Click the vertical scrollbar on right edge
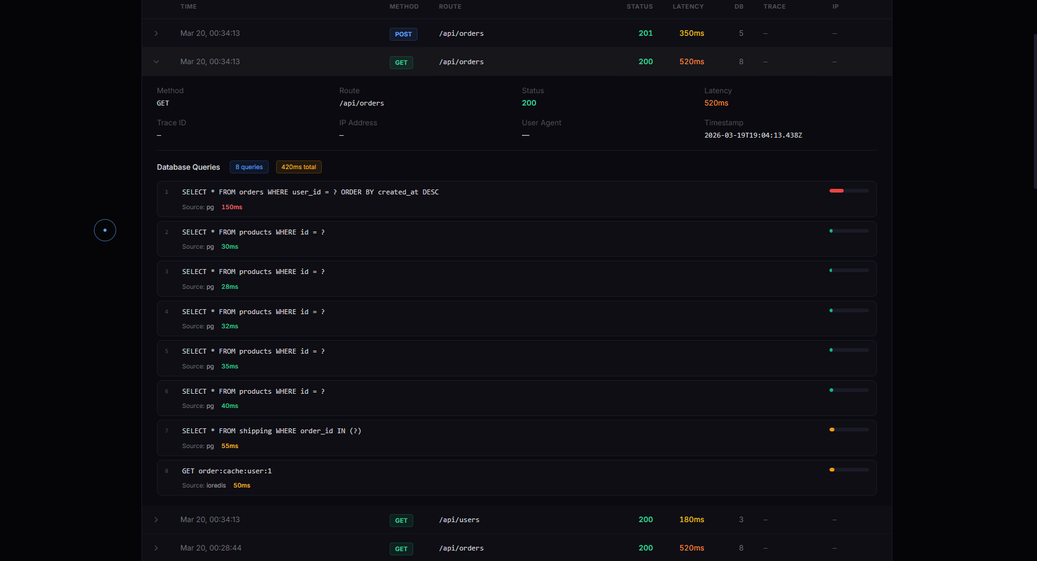This screenshot has height=561, width=1037. (1035, 111)
